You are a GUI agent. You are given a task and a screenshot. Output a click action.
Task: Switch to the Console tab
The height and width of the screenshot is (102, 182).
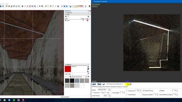[125, 87]
